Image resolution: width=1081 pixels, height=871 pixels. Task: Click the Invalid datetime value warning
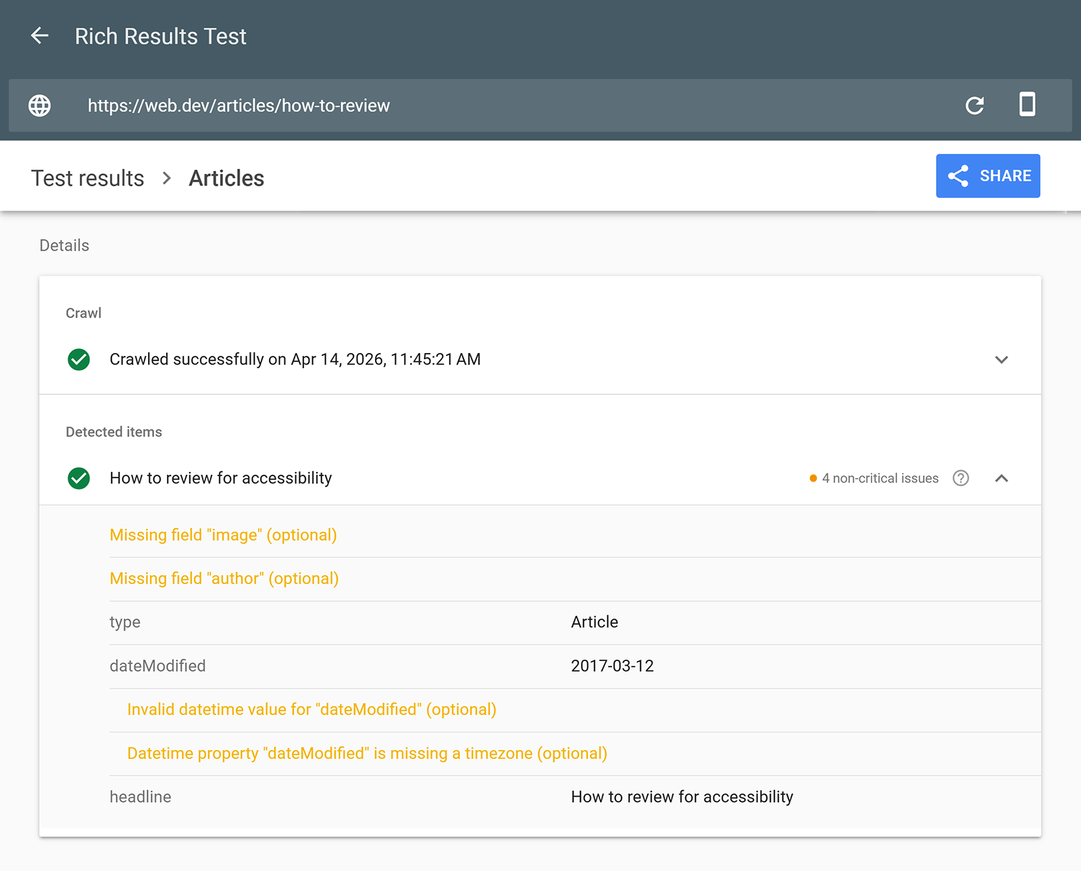311,709
